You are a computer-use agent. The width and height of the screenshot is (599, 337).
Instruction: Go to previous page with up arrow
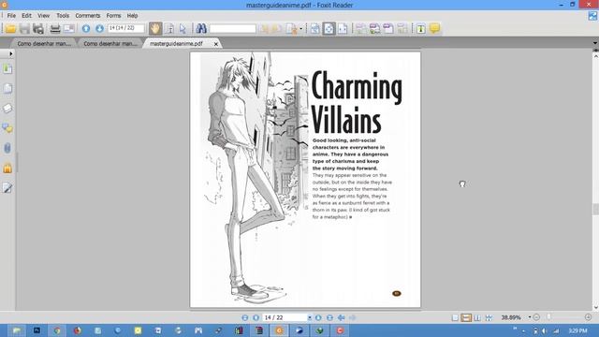click(x=86, y=29)
